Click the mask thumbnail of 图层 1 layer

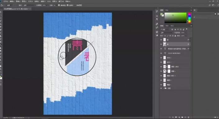tap(169, 71)
